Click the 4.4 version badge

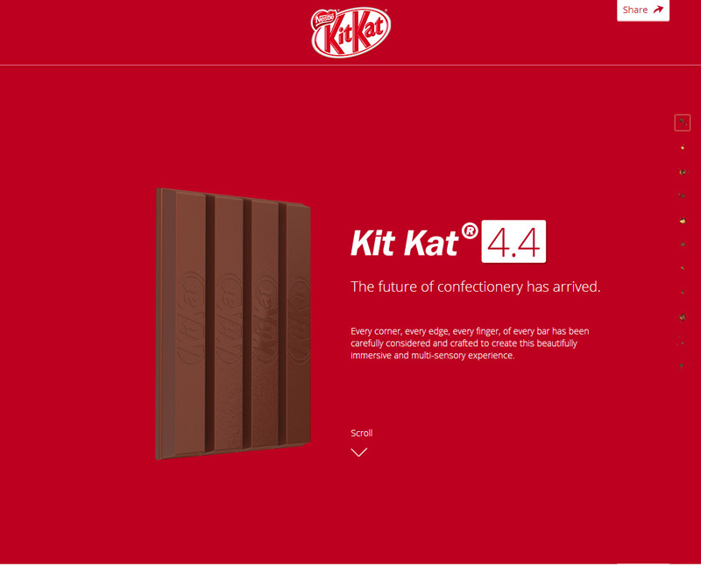click(x=513, y=242)
